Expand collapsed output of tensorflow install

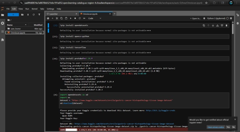coord(149,52)
